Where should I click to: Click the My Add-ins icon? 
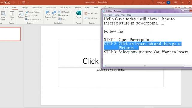(86, 18)
